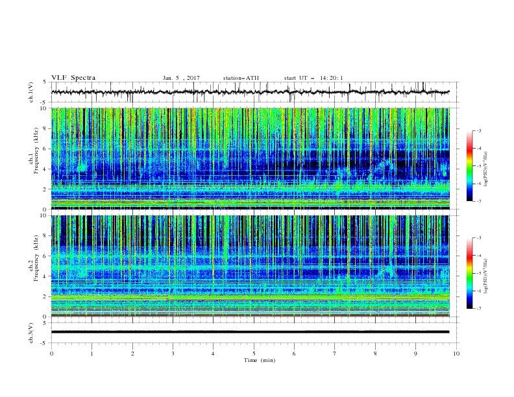The height and width of the screenshot is (397, 514).
Task: Click the "0" kHz tick on ch.2 spectrogram
Action: pyautogui.click(x=46, y=317)
